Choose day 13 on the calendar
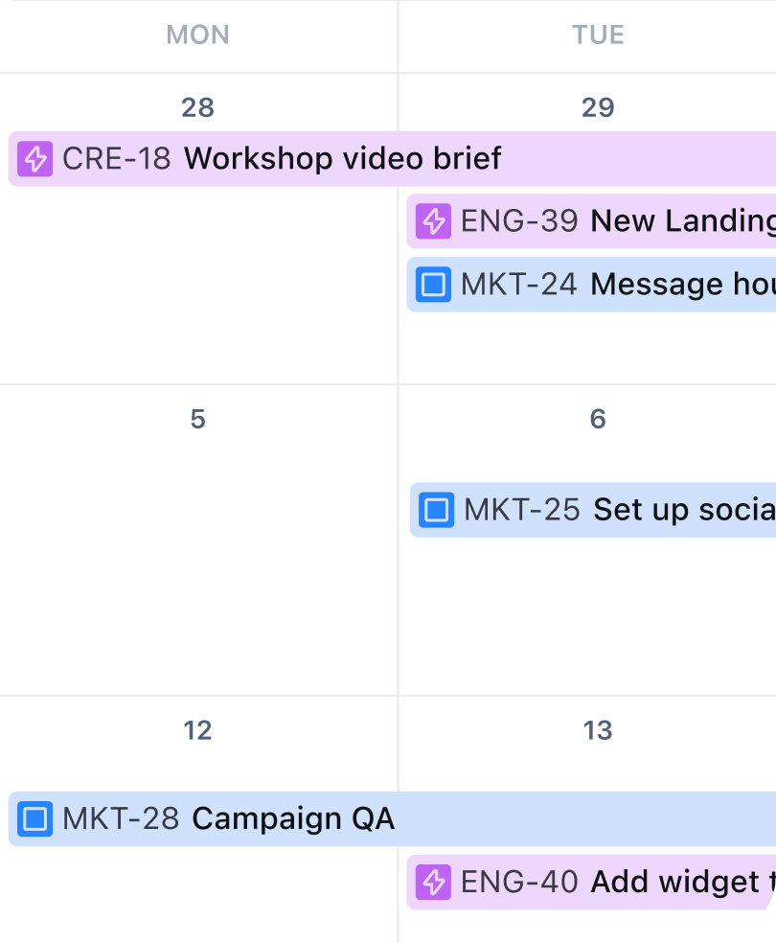This screenshot has height=943, width=776. (598, 730)
